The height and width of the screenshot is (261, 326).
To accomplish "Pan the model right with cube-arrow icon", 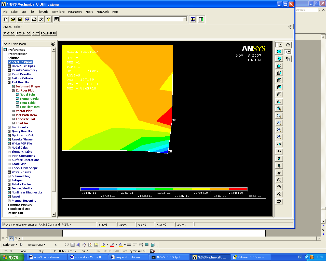I will (x=279, y=151).
